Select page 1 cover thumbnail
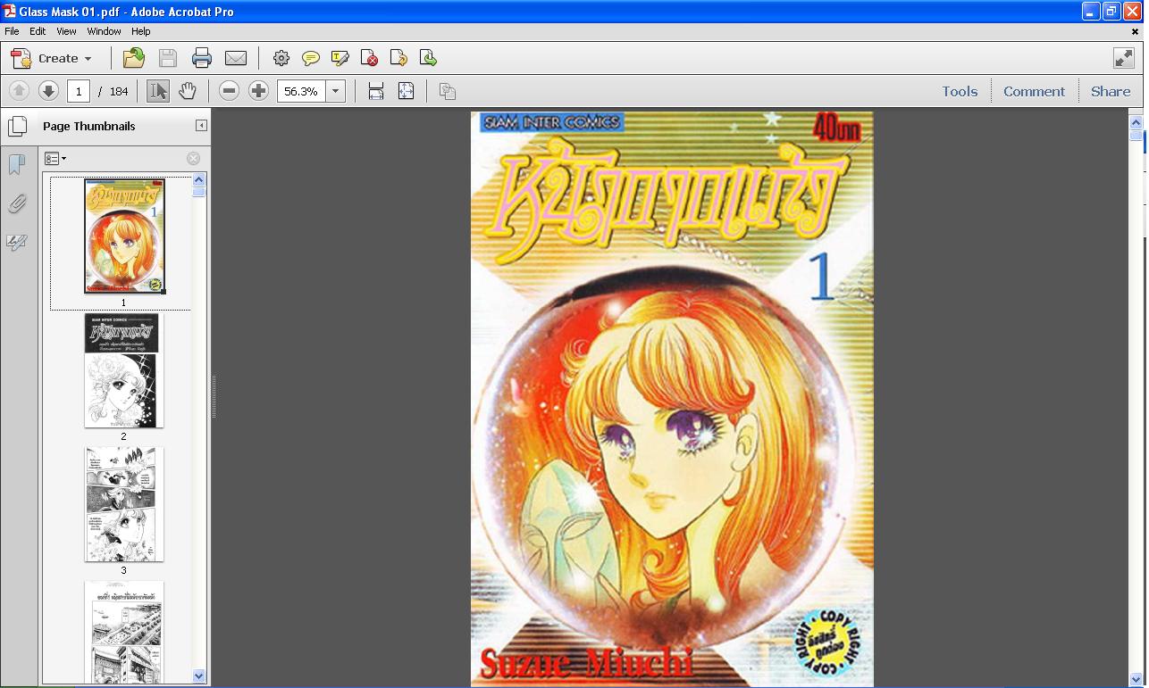The height and width of the screenshot is (688, 1149). click(x=124, y=236)
